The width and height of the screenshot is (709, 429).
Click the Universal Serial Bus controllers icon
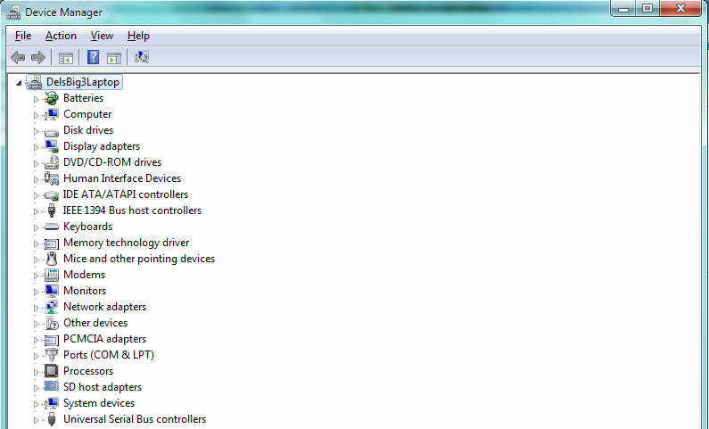52,419
